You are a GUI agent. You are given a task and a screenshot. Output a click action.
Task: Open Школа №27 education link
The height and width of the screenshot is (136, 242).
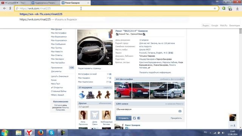(x=145, y=49)
